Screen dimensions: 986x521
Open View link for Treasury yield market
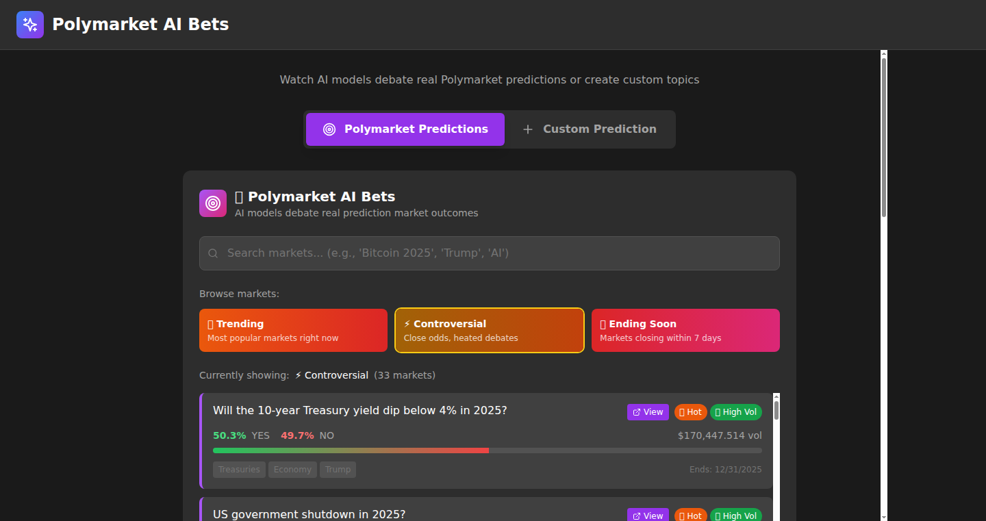[648, 412]
